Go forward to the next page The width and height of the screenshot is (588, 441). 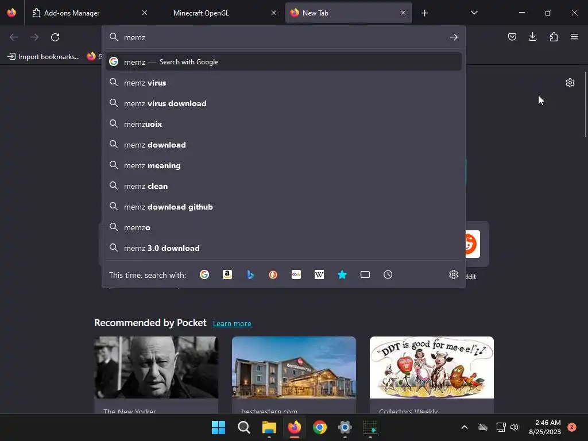(34, 37)
